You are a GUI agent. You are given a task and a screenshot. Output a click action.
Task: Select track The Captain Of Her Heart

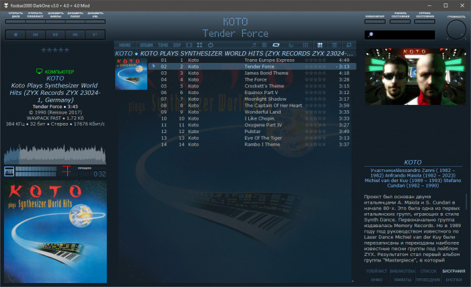point(252,106)
